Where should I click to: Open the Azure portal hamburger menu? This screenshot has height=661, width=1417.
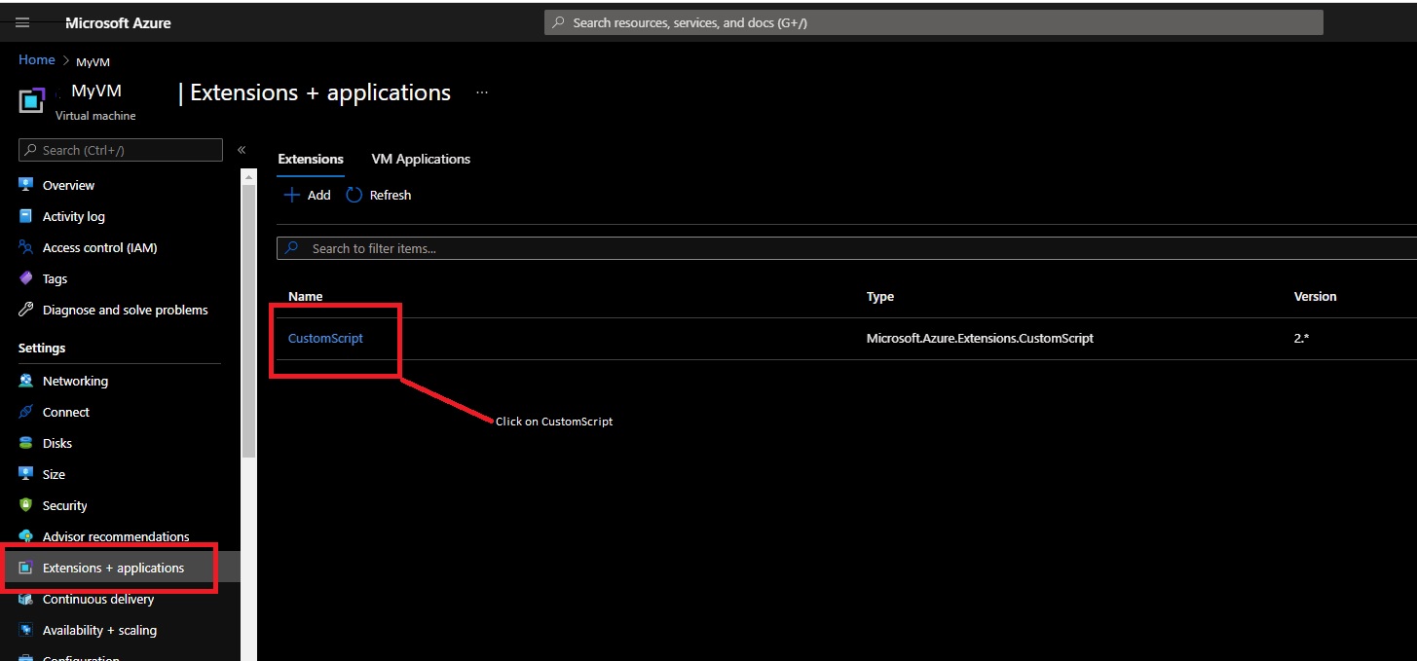[21, 21]
